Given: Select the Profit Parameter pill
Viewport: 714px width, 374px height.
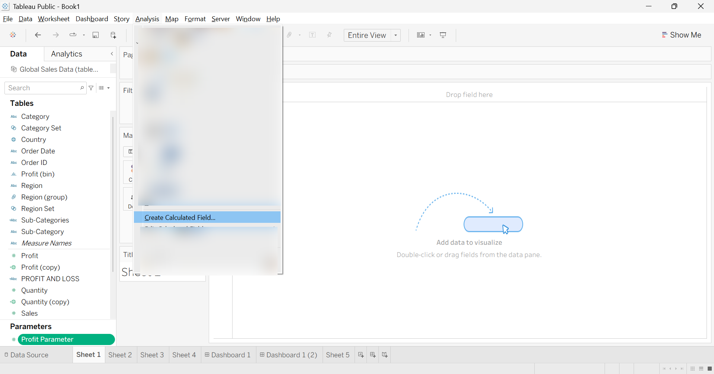Looking at the screenshot, I should (66, 339).
